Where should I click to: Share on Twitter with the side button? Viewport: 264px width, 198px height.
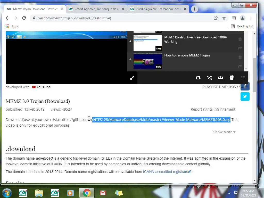coord(245,96)
